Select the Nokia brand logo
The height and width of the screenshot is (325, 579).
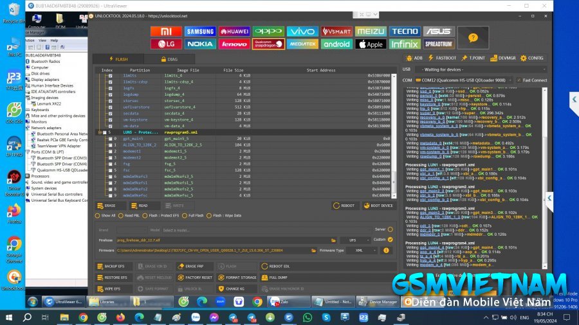(x=200, y=44)
